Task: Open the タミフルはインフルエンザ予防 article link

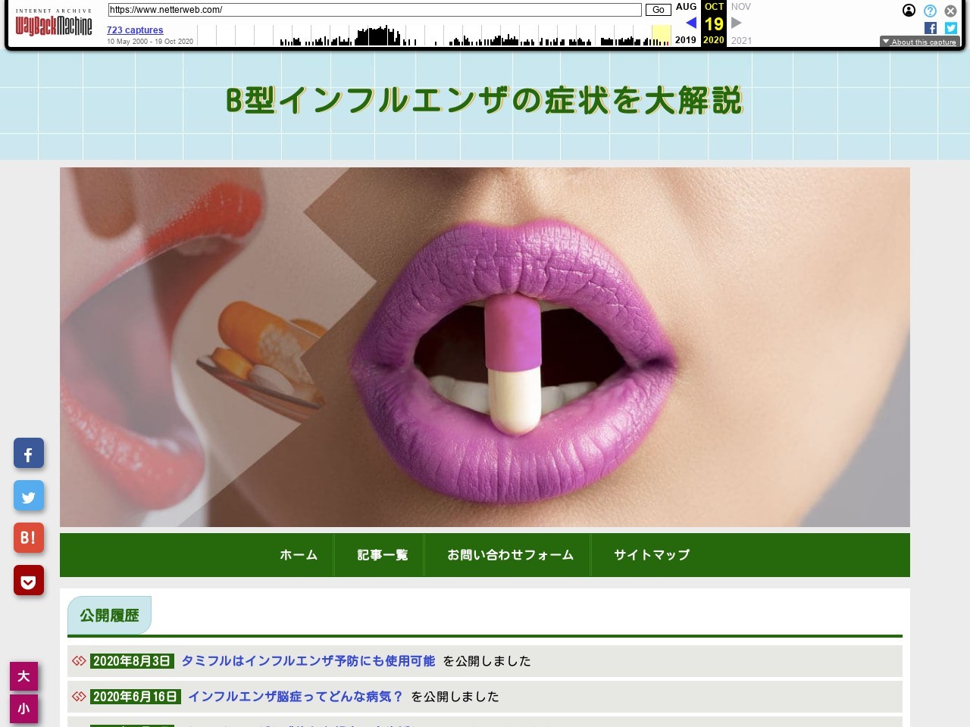Action: click(308, 661)
